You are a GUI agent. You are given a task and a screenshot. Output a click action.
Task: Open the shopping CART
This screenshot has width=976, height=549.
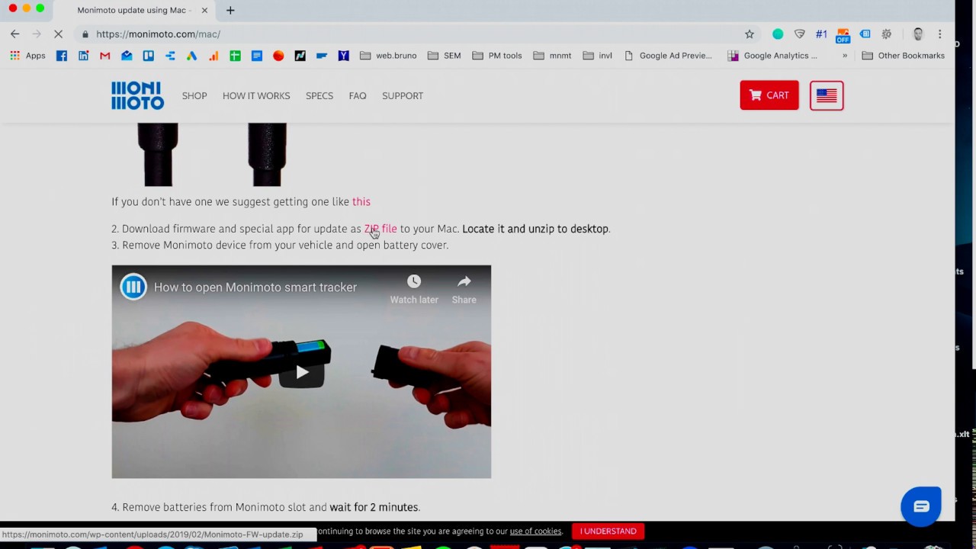tap(769, 95)
